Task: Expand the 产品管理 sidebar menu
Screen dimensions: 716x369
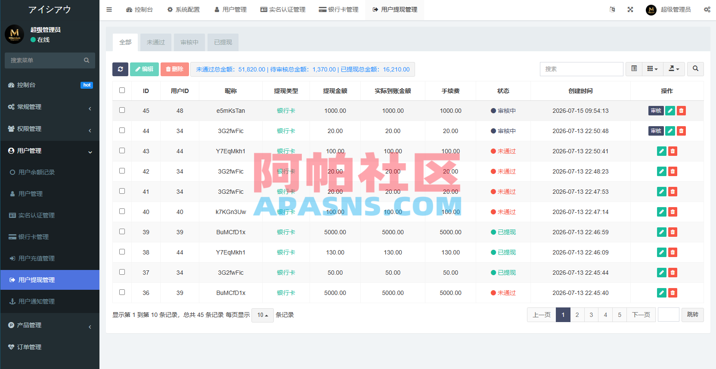Action: 50,325
